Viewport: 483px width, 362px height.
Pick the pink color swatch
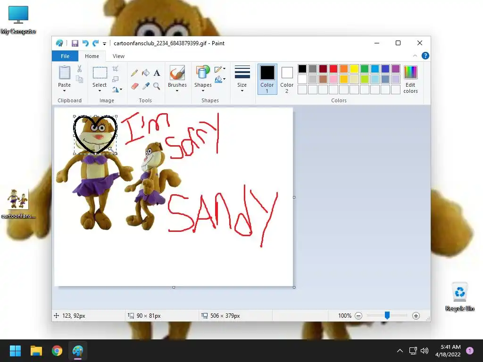pos(333,79)
